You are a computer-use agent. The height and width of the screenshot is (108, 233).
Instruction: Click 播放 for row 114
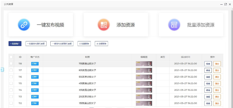click(217, 90)
